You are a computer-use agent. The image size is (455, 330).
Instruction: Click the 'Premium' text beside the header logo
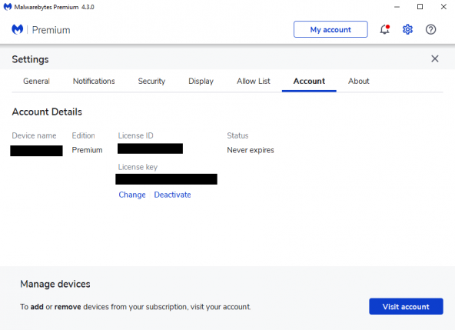click(x=51, y=30)
